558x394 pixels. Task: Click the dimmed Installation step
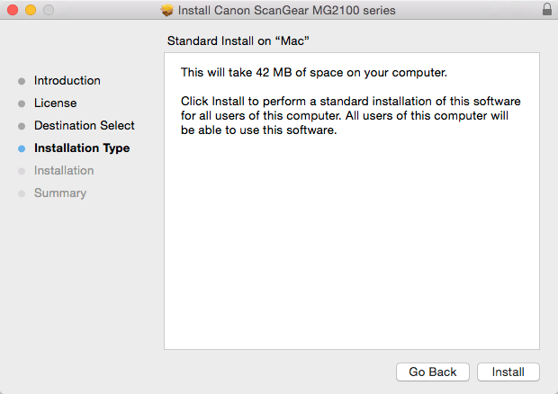64,171
